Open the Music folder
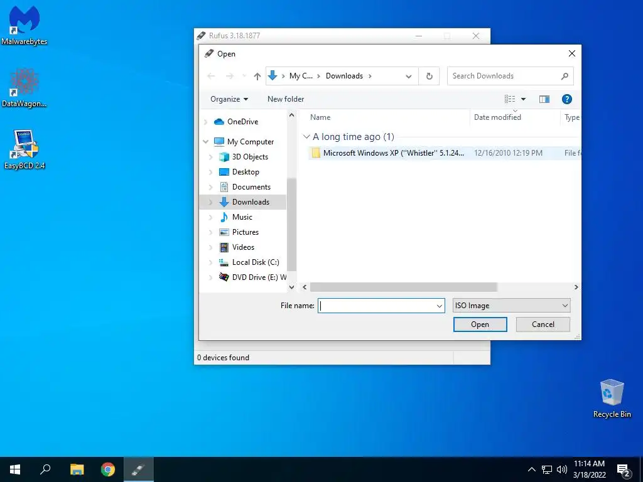 click(x=242, y=217)
